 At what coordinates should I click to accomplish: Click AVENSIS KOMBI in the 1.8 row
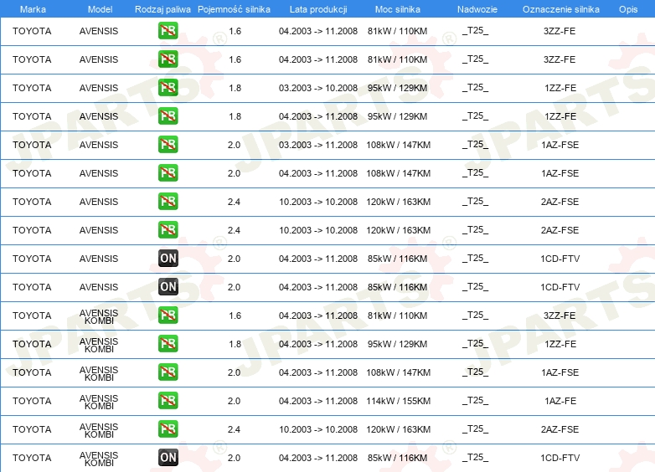[x=99, y=345]
